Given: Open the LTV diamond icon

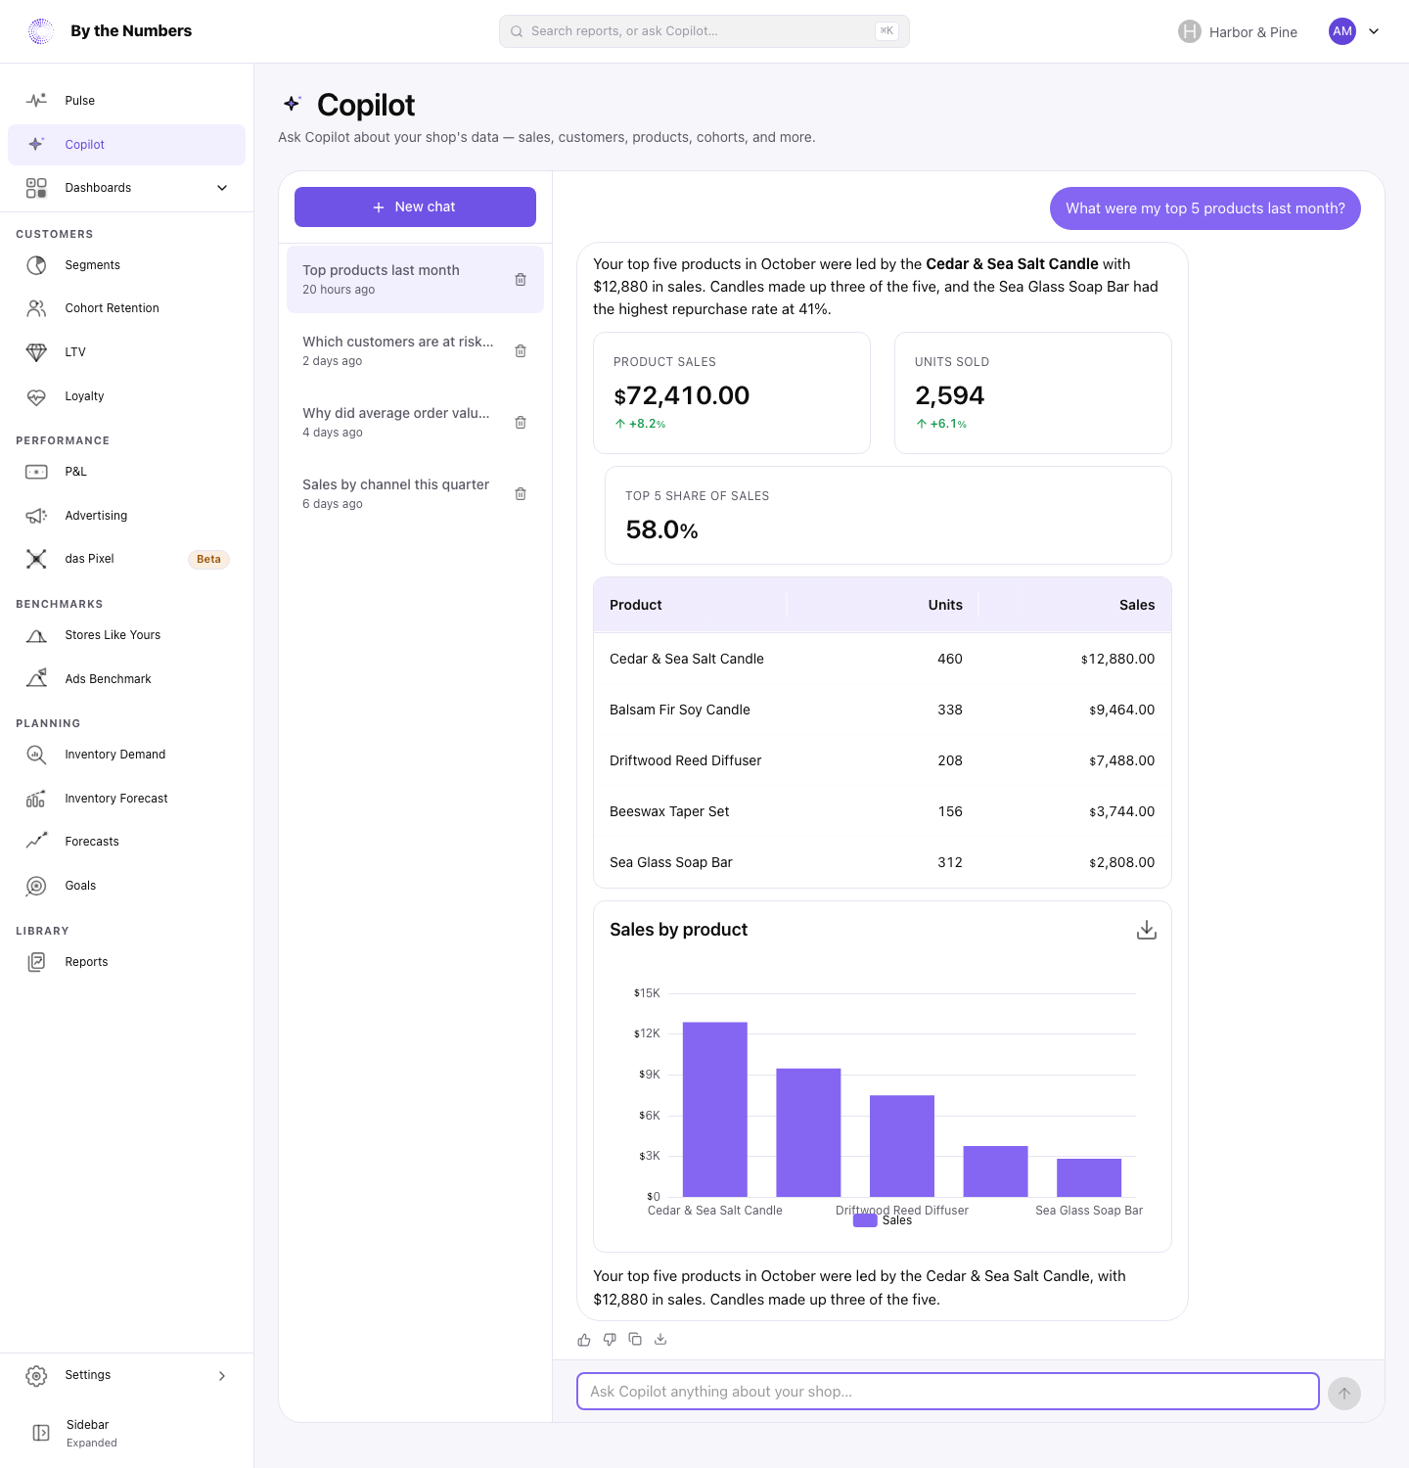Looking at the screenshot, I should [36, 352].
